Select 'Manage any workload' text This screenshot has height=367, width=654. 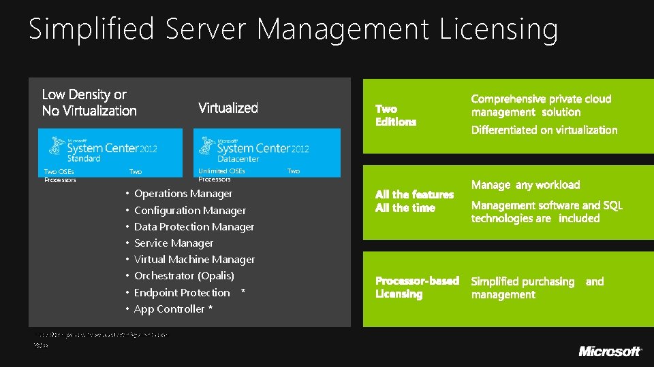tap(525, 185)
